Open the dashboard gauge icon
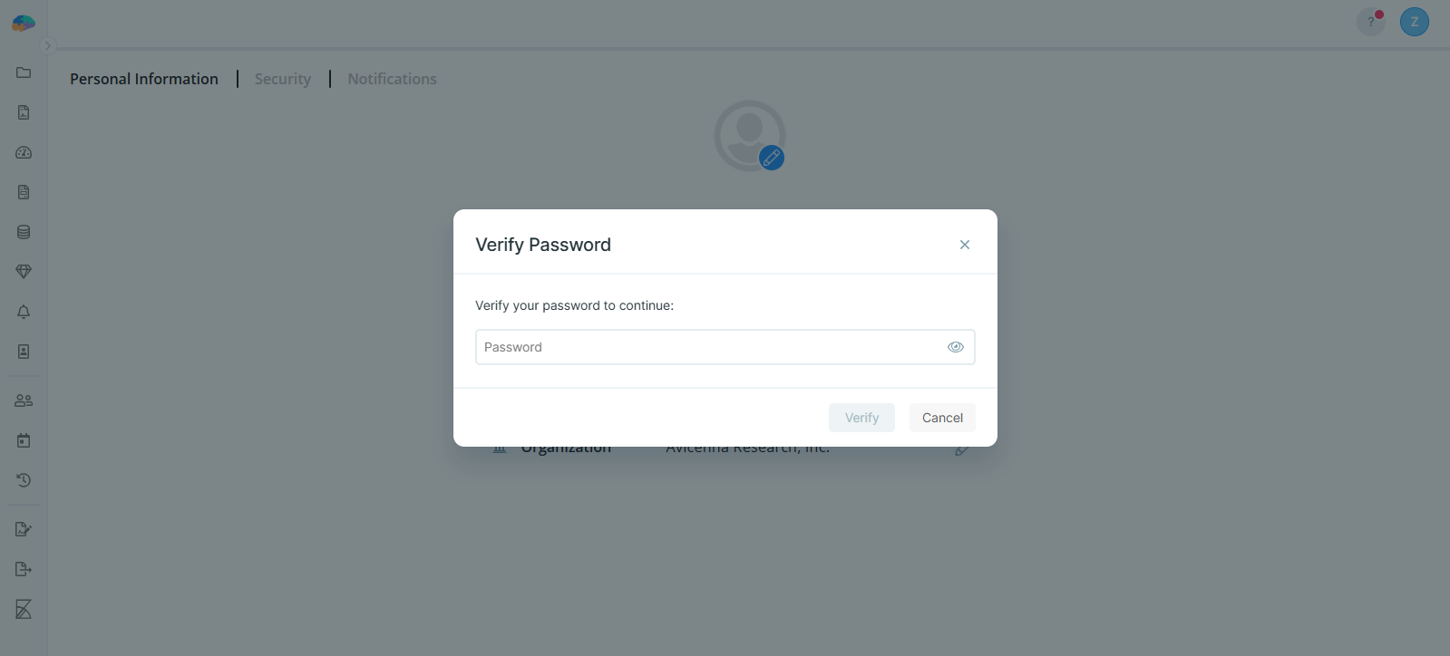This screenshot has width=1450, height=656. coord(24,152)
